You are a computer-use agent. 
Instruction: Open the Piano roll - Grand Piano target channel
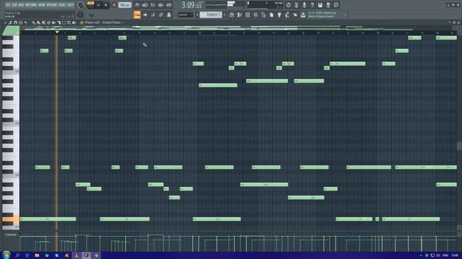coord(103,22)
